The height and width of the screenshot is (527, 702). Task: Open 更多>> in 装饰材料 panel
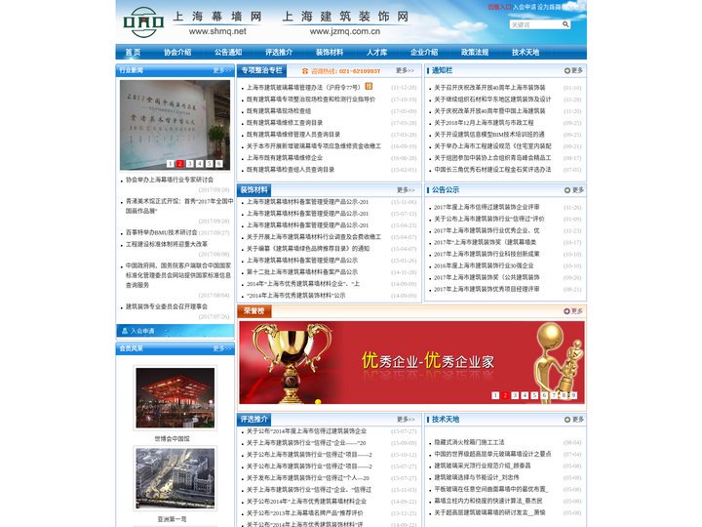406,190
